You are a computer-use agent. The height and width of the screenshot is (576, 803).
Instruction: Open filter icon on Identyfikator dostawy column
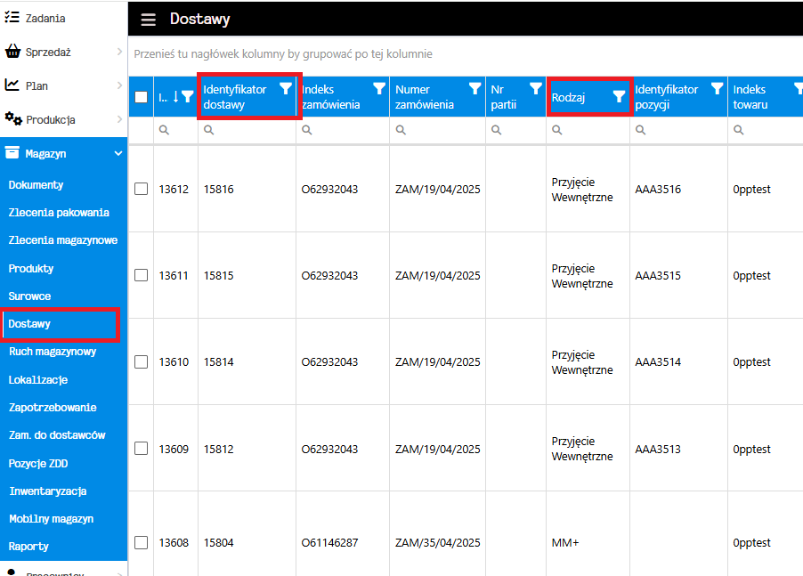tap(285, 88)
